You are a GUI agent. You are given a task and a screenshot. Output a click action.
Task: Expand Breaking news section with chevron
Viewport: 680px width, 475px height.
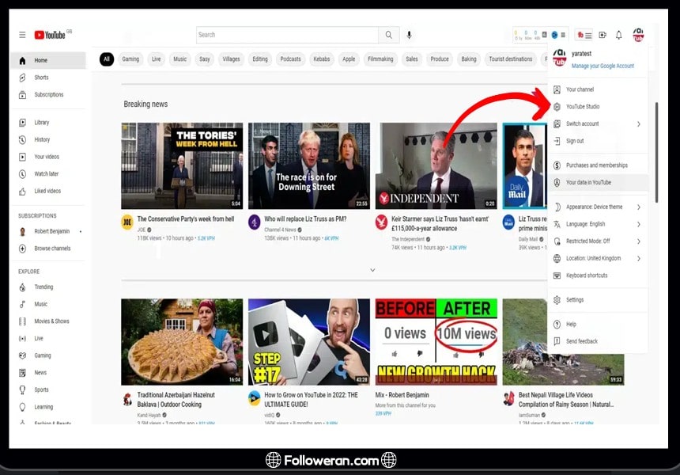372,270
